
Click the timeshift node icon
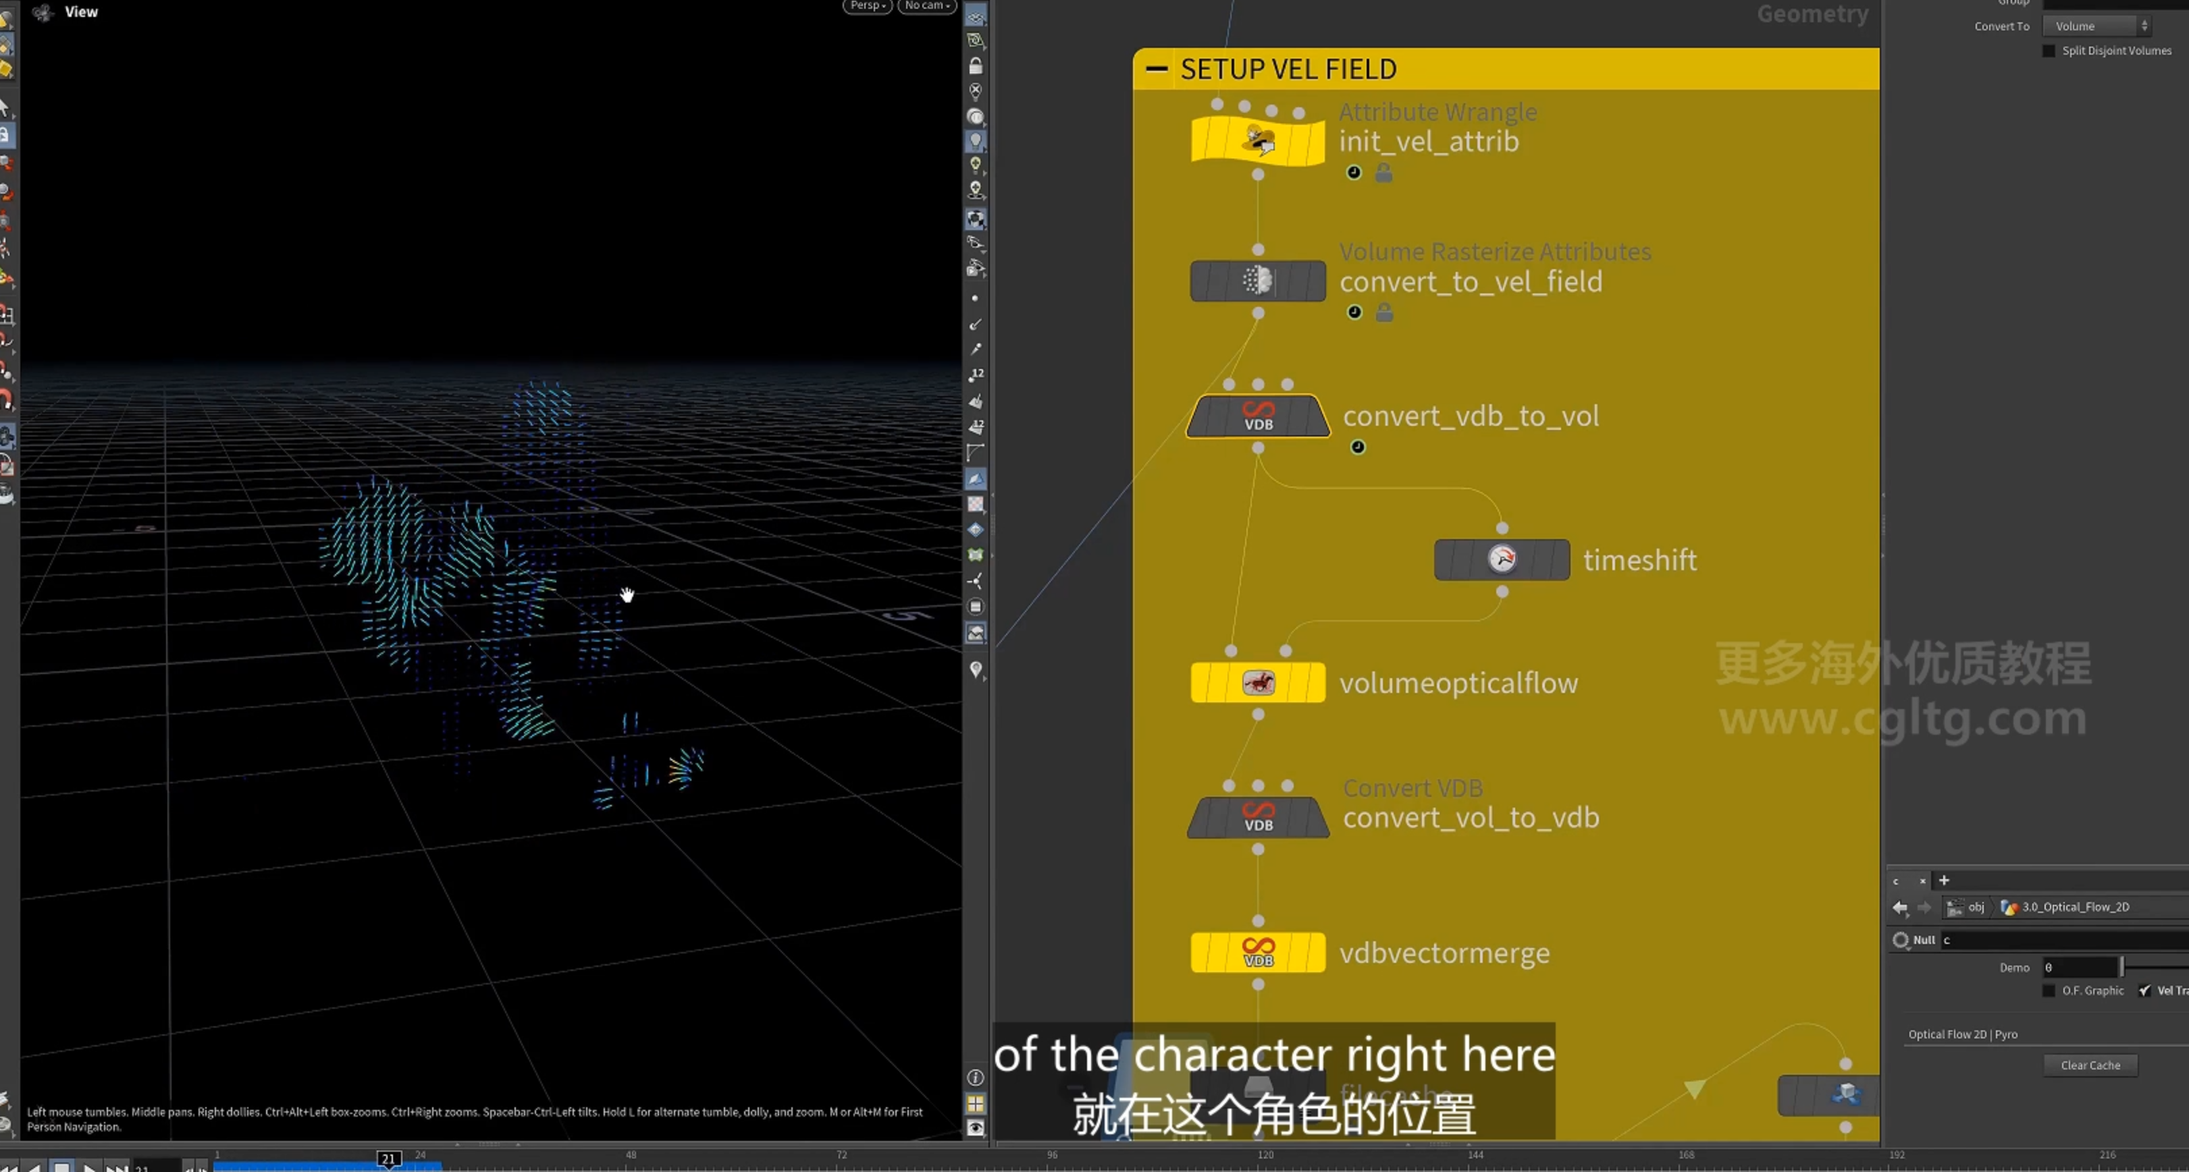coord(1502,559)
